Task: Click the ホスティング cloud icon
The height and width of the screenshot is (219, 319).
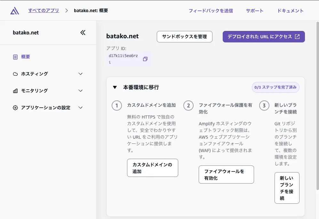Action: pyautogui.click(x=15, y=74)
